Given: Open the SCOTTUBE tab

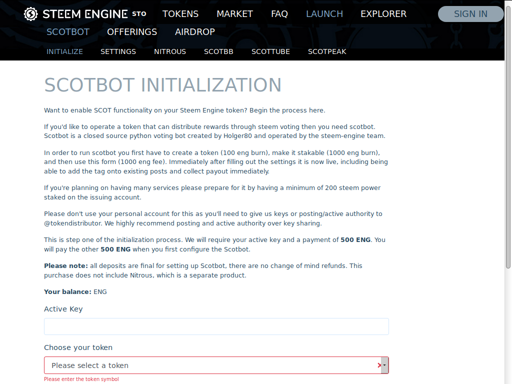Looking at the screenshot, I should tap(270, 51).
